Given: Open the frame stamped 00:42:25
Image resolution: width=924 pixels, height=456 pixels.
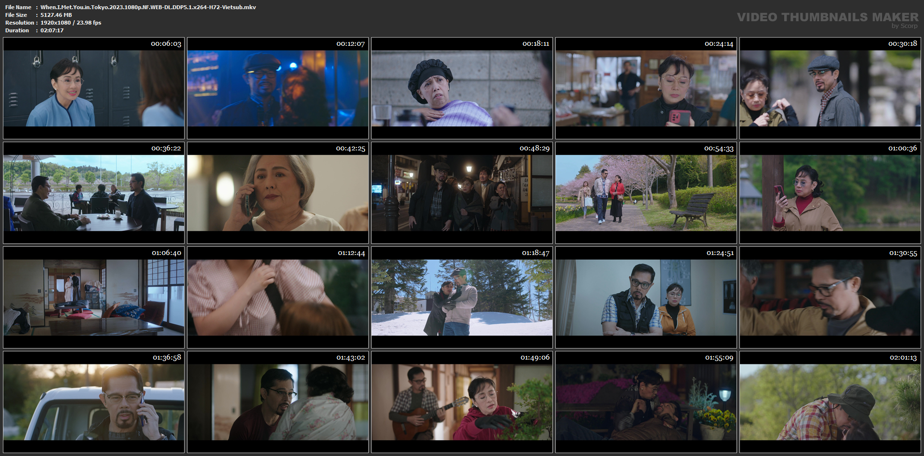Looking at the screenshot, I should tap(278, 193).
